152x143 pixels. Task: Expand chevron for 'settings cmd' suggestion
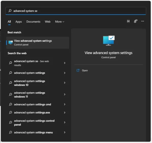point(65,104)
